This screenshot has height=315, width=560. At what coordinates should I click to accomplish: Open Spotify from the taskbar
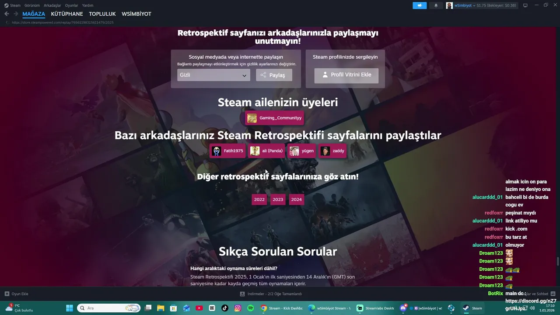251,308
